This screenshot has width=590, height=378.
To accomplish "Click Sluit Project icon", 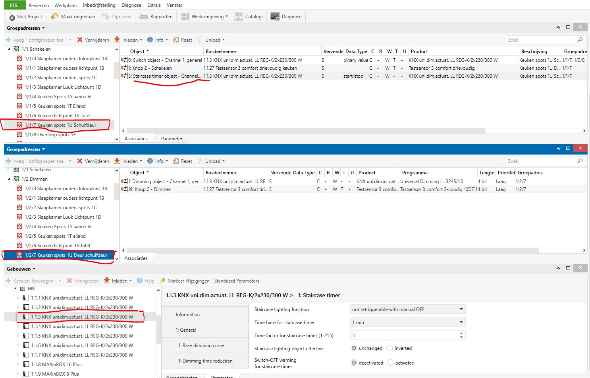I will click(11, 17).
